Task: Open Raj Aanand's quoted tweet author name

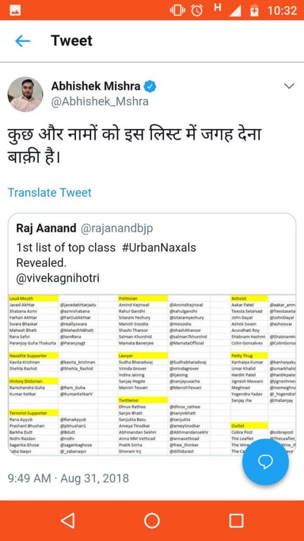Action: tap(46, 229)
